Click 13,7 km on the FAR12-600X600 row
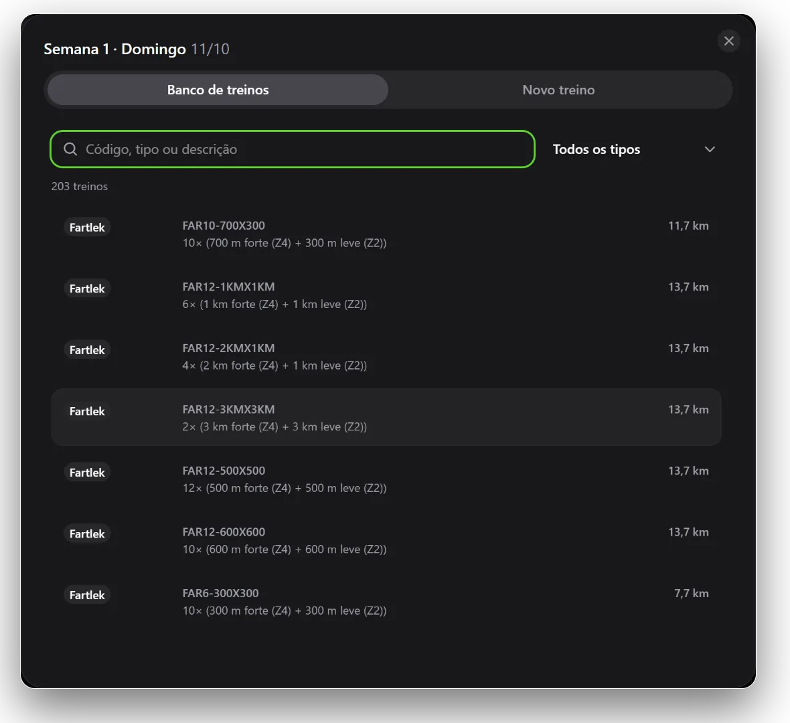 pos(688,533)
